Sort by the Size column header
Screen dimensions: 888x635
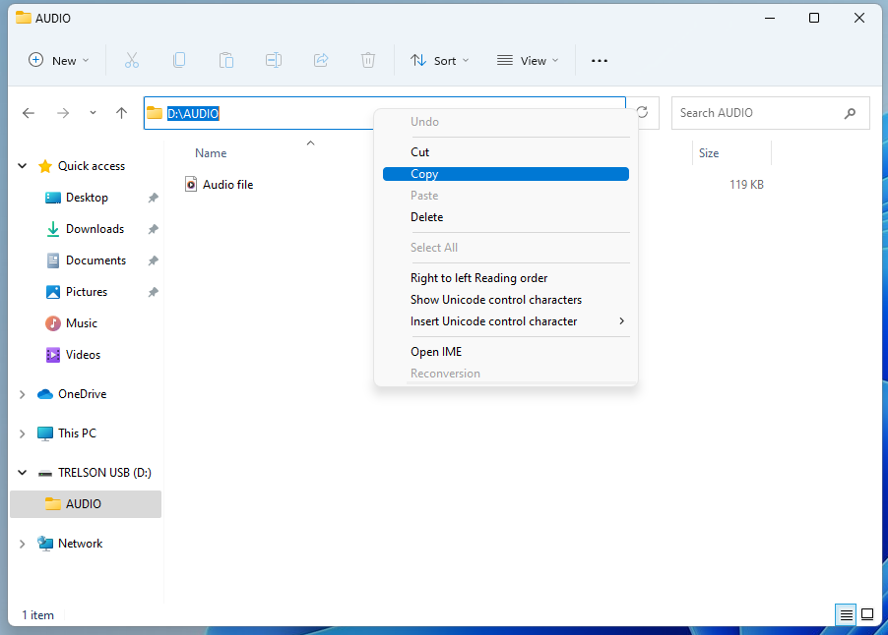pyautogui.click(x=709, y=153)
